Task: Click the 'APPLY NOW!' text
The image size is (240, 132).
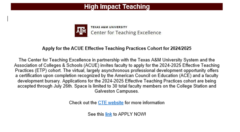Action: (x=132, y=114)
